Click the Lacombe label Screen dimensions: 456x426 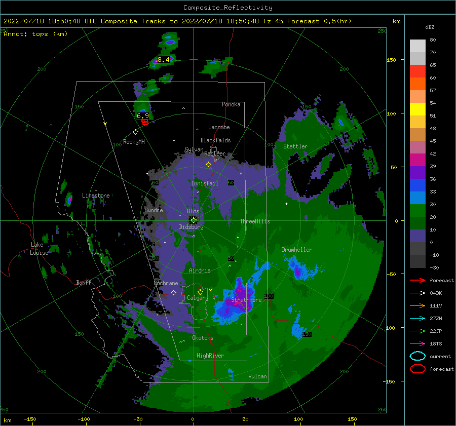(x=219, y=127)
